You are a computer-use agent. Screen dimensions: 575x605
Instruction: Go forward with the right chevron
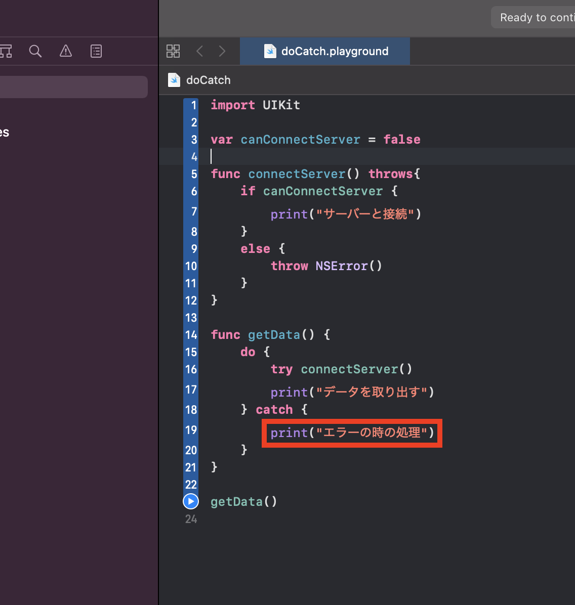[x=222, y=51]
